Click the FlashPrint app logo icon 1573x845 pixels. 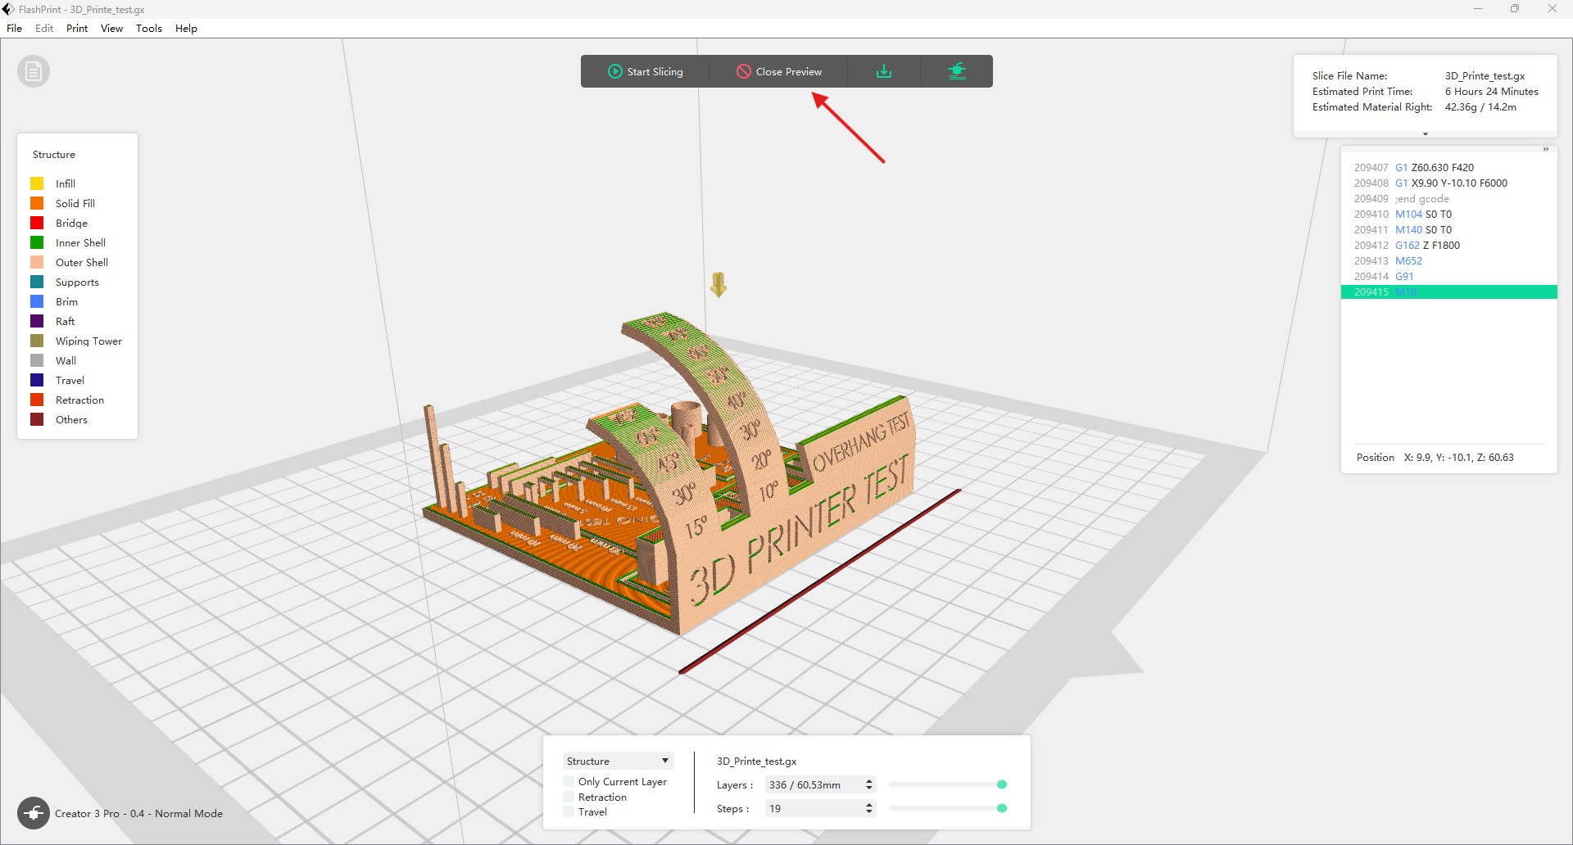[x=8, y=9]
